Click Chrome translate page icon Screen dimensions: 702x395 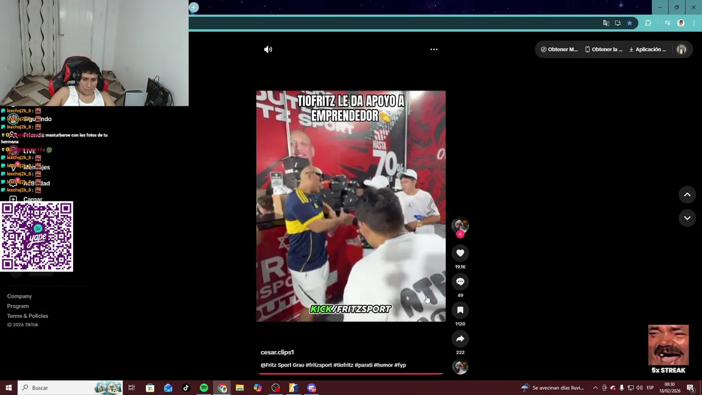tap(605, 23)
